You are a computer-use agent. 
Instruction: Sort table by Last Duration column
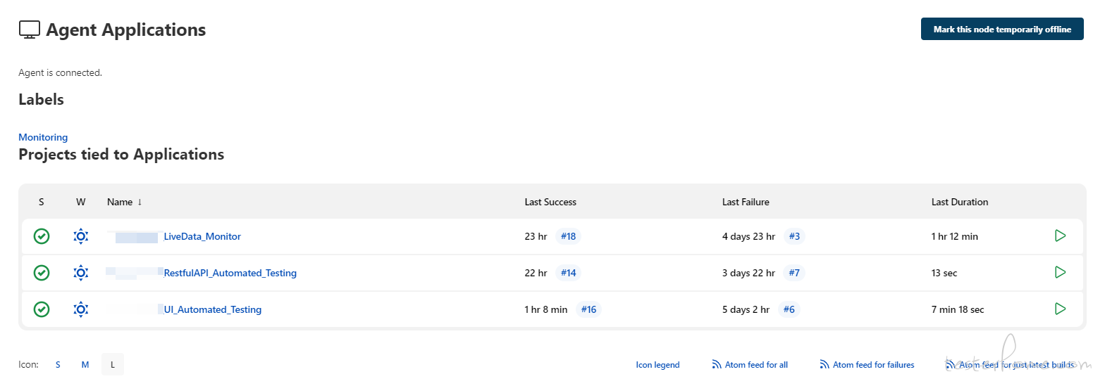pyautogui.click(x=959, y=202)
